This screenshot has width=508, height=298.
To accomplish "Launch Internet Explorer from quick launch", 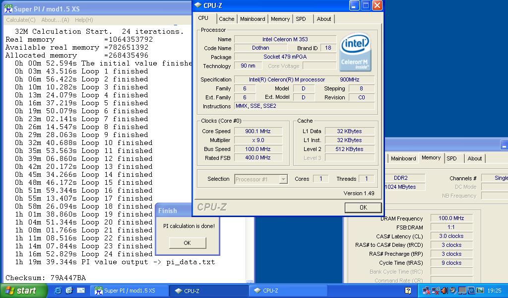I will 58,291.
